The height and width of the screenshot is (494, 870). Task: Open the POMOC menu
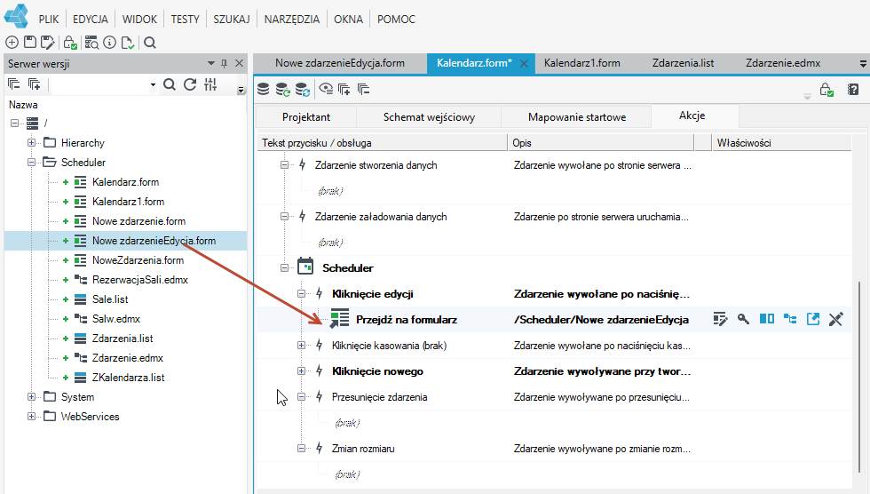click(396, 19)
